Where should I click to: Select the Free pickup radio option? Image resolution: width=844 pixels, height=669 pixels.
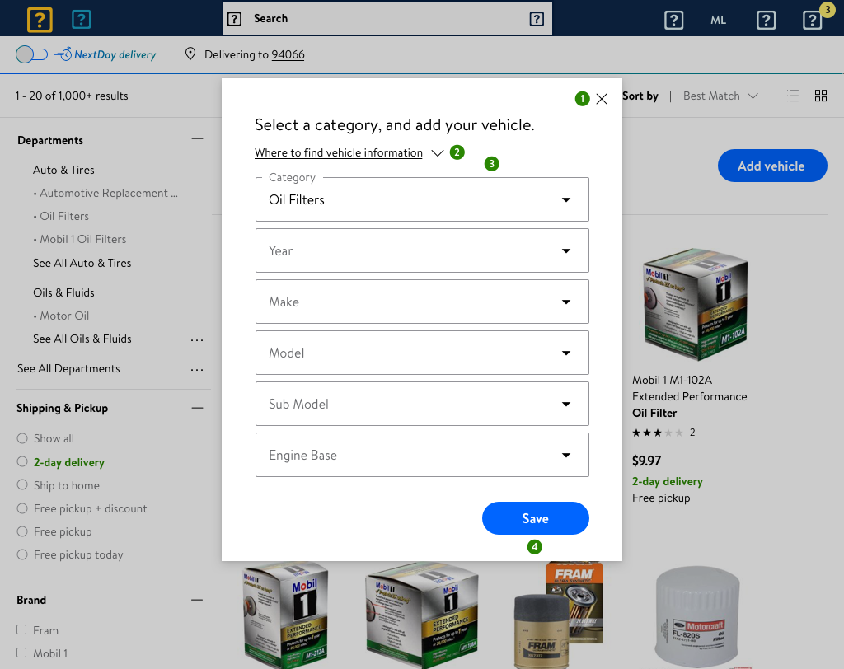[22, 531]
